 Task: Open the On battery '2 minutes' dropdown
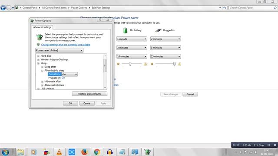click(132, 48)
